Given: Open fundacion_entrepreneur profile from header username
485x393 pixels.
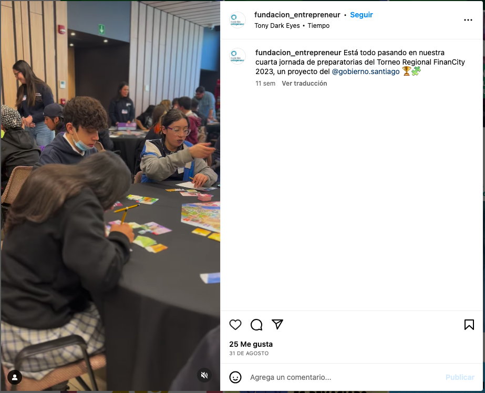Looking at the screenshot, I should click(297, 15).
